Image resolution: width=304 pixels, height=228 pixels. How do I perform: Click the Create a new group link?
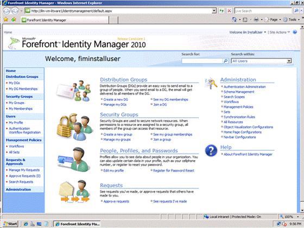coord(118,135)
